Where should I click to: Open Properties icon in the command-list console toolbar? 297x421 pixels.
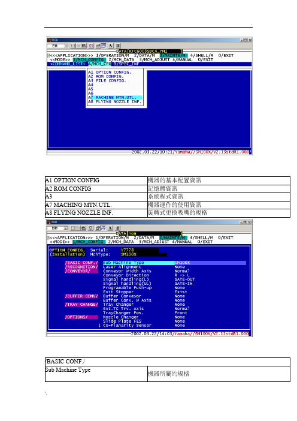pyautogui.click(x=98, y=46)
